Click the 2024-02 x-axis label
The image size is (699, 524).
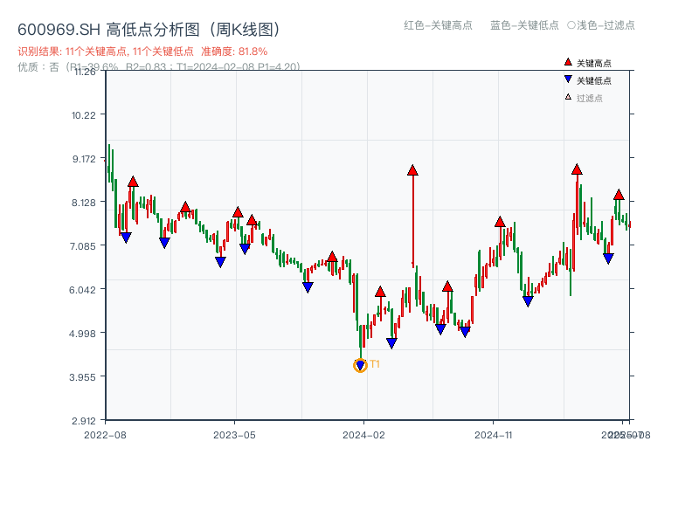point(363,435)
